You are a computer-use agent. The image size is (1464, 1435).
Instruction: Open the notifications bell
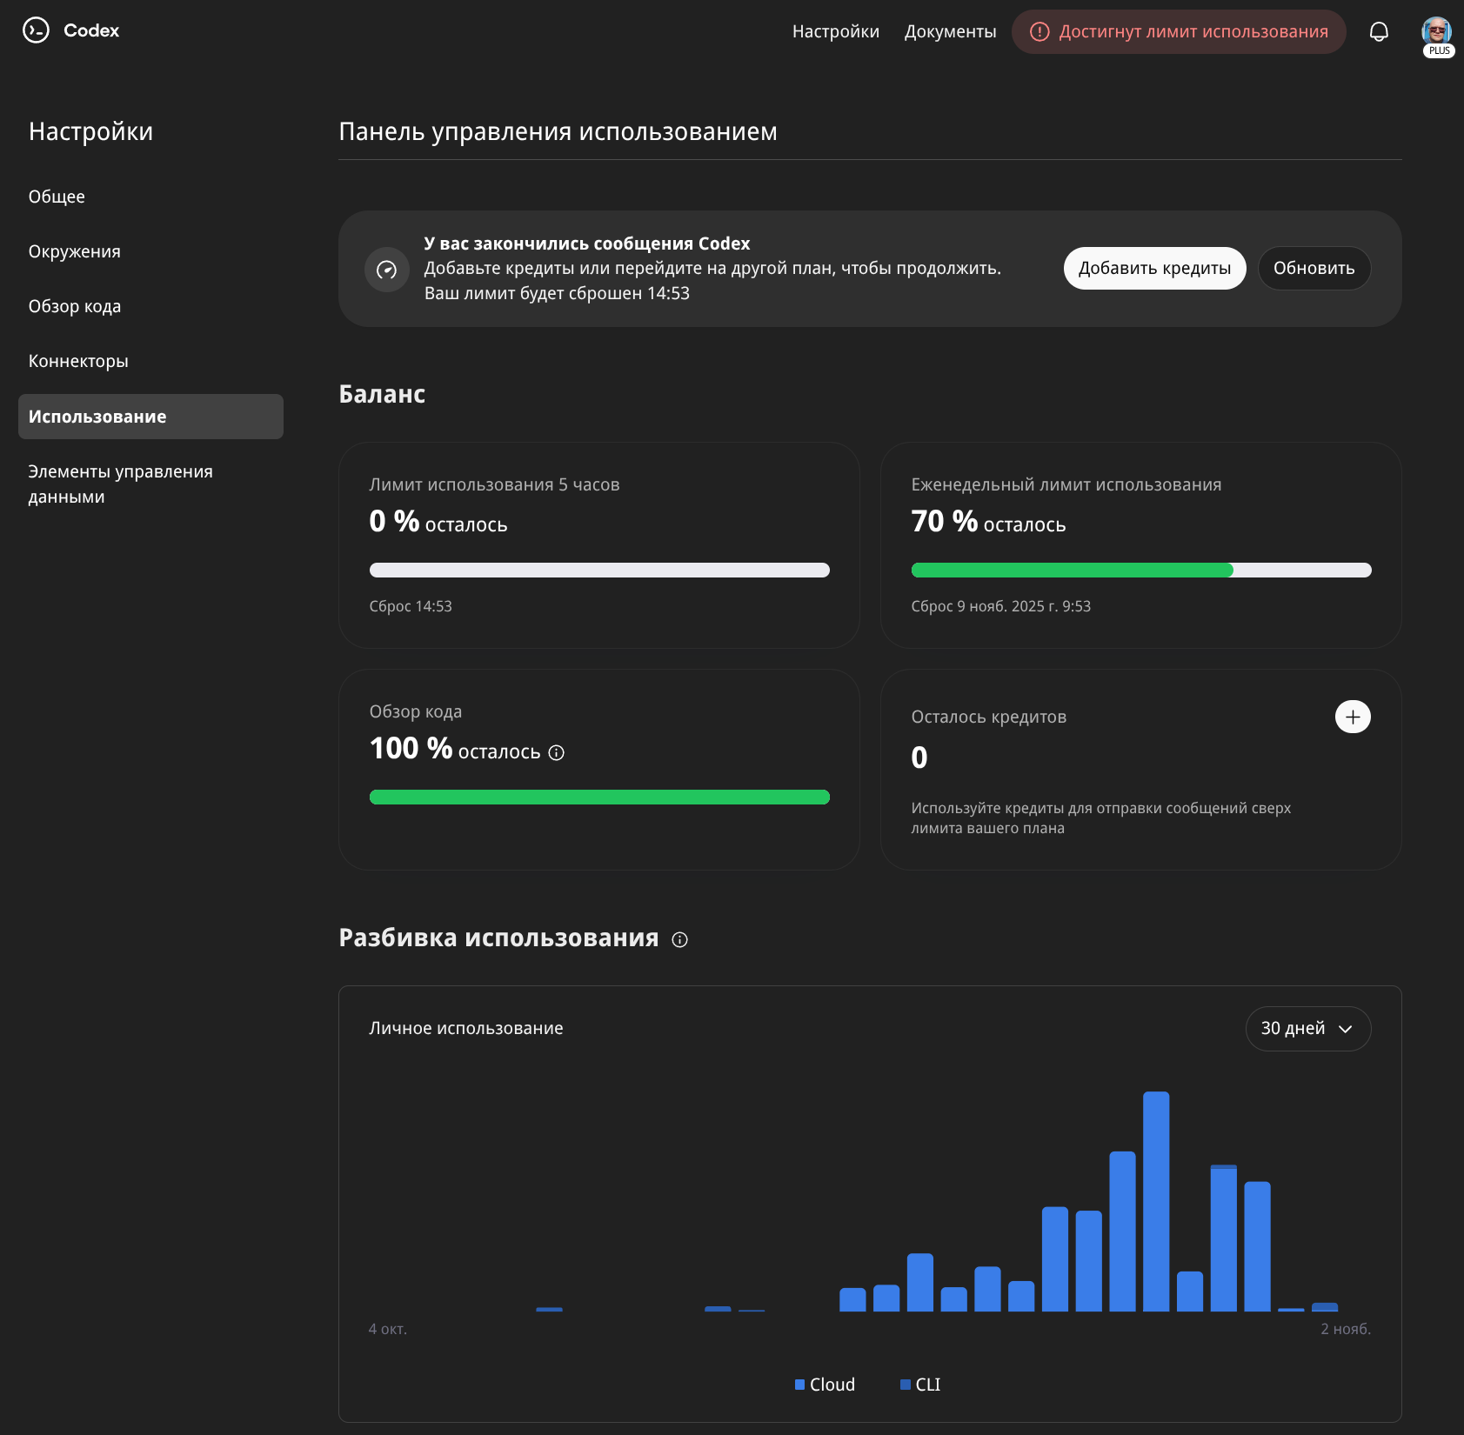pos(1379,32)
